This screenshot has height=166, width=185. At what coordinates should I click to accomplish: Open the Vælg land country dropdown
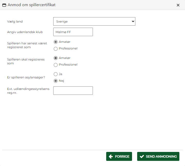tap(94, 21)
